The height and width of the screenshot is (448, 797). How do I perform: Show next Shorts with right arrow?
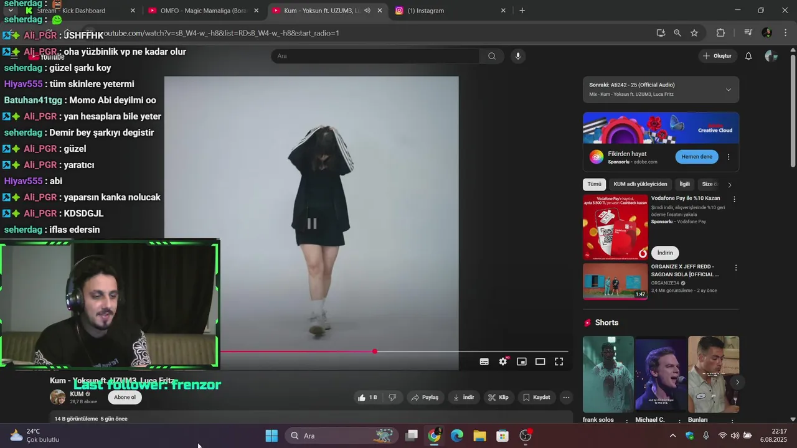[x=737, y=382]
